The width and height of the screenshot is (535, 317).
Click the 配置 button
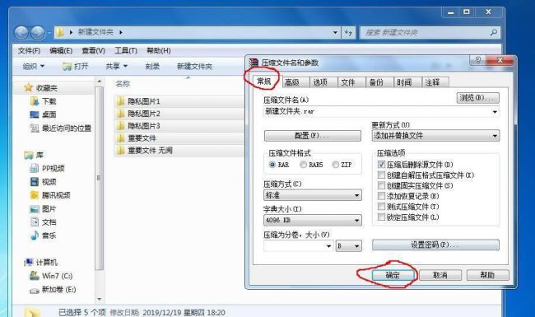click(x=313, y=136)
